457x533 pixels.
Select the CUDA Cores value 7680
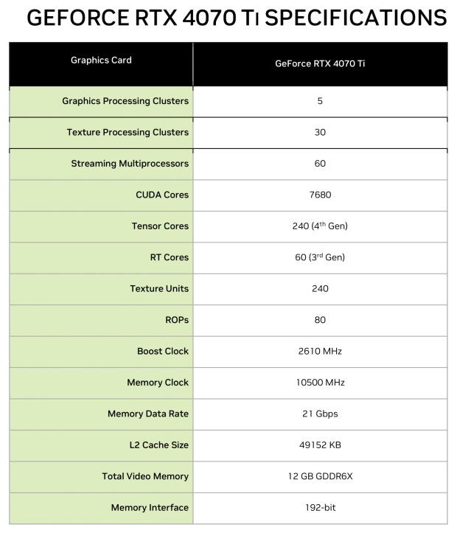click(x=320, y=195)
